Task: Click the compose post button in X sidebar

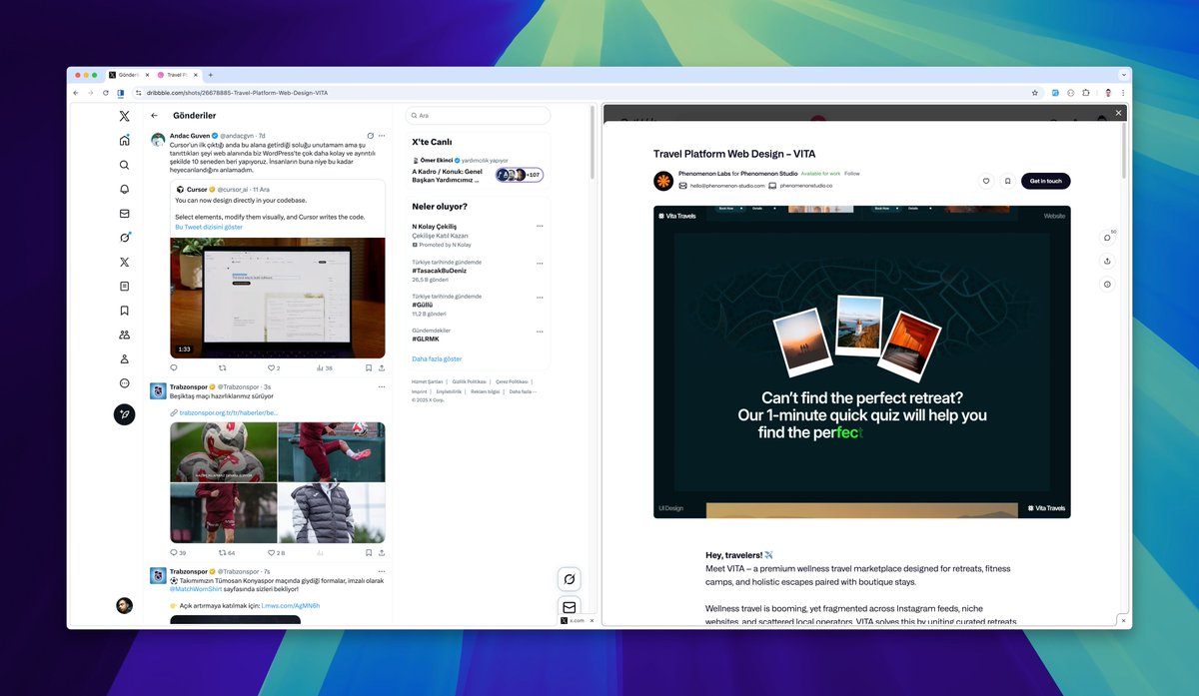Action: click(x=124, y=414)
